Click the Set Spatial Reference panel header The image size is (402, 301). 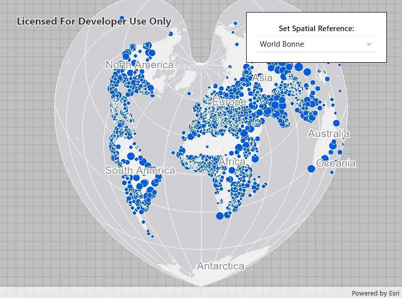tap(316, 29)
